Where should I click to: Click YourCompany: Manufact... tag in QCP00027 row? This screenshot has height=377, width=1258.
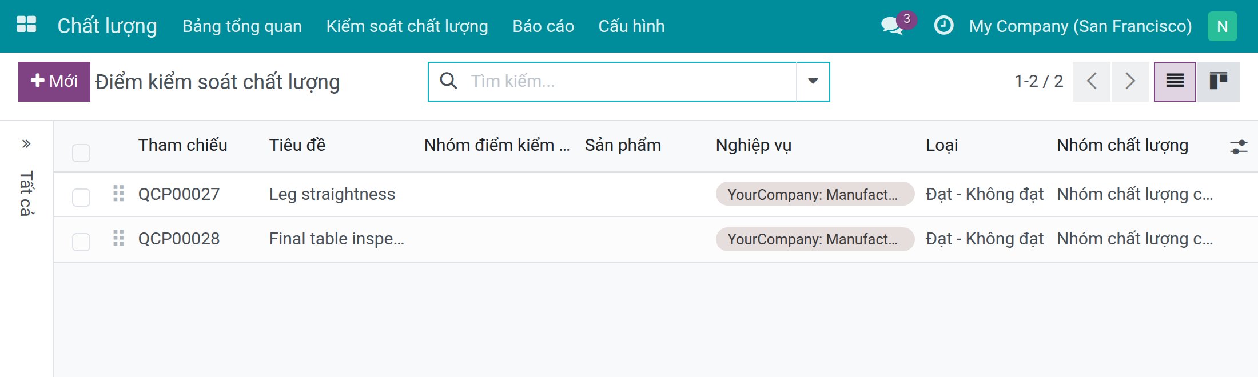point(815,194)
